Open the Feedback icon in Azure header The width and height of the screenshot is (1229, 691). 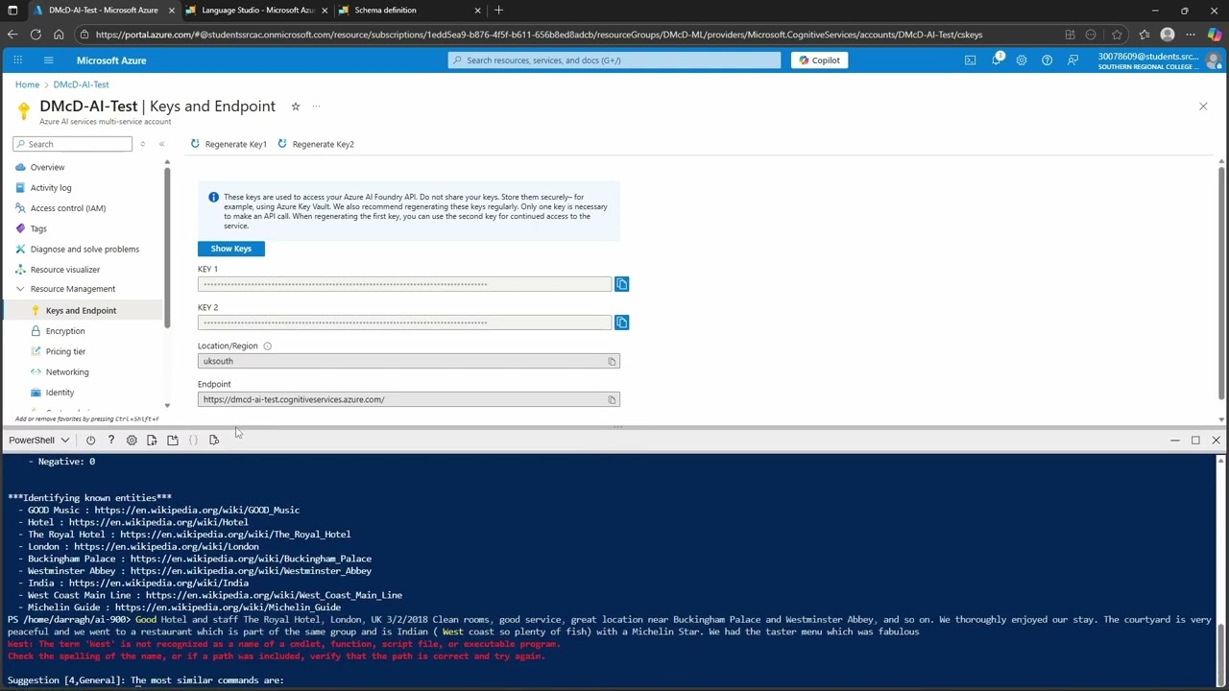click(x=1072, y=60)
